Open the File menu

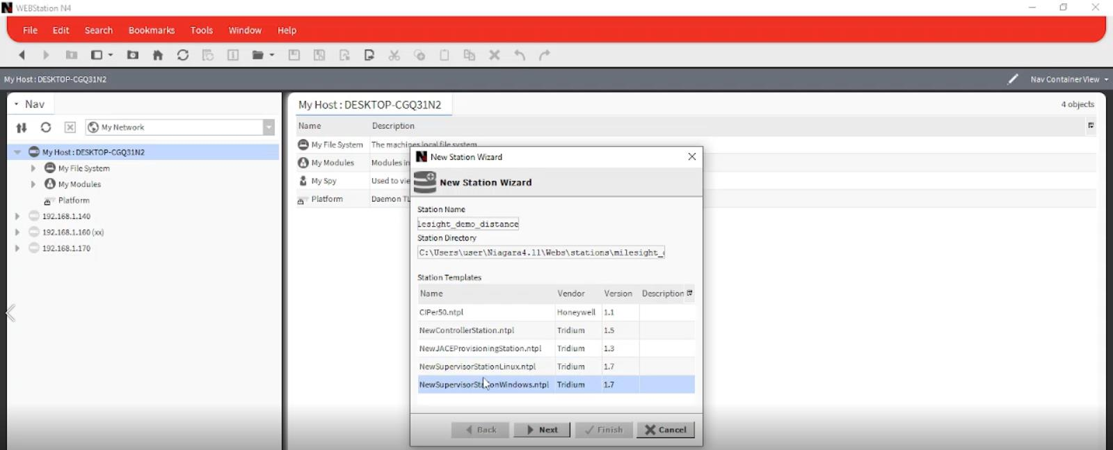click(31, 31)
